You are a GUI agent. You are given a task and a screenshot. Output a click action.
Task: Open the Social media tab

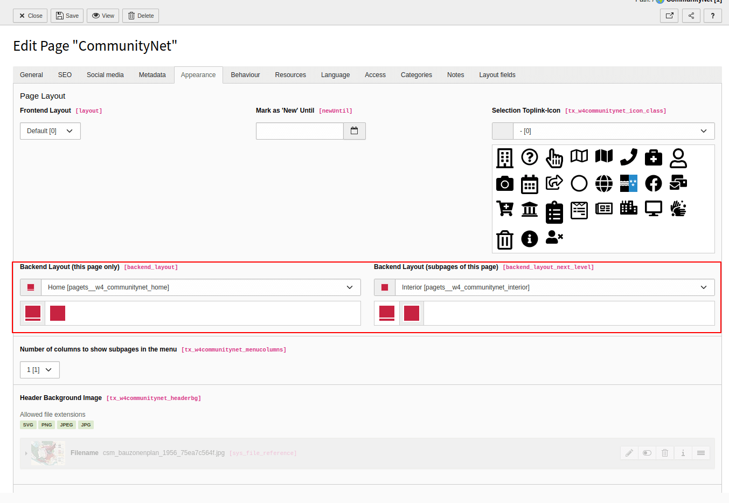[x=105, y=75]
